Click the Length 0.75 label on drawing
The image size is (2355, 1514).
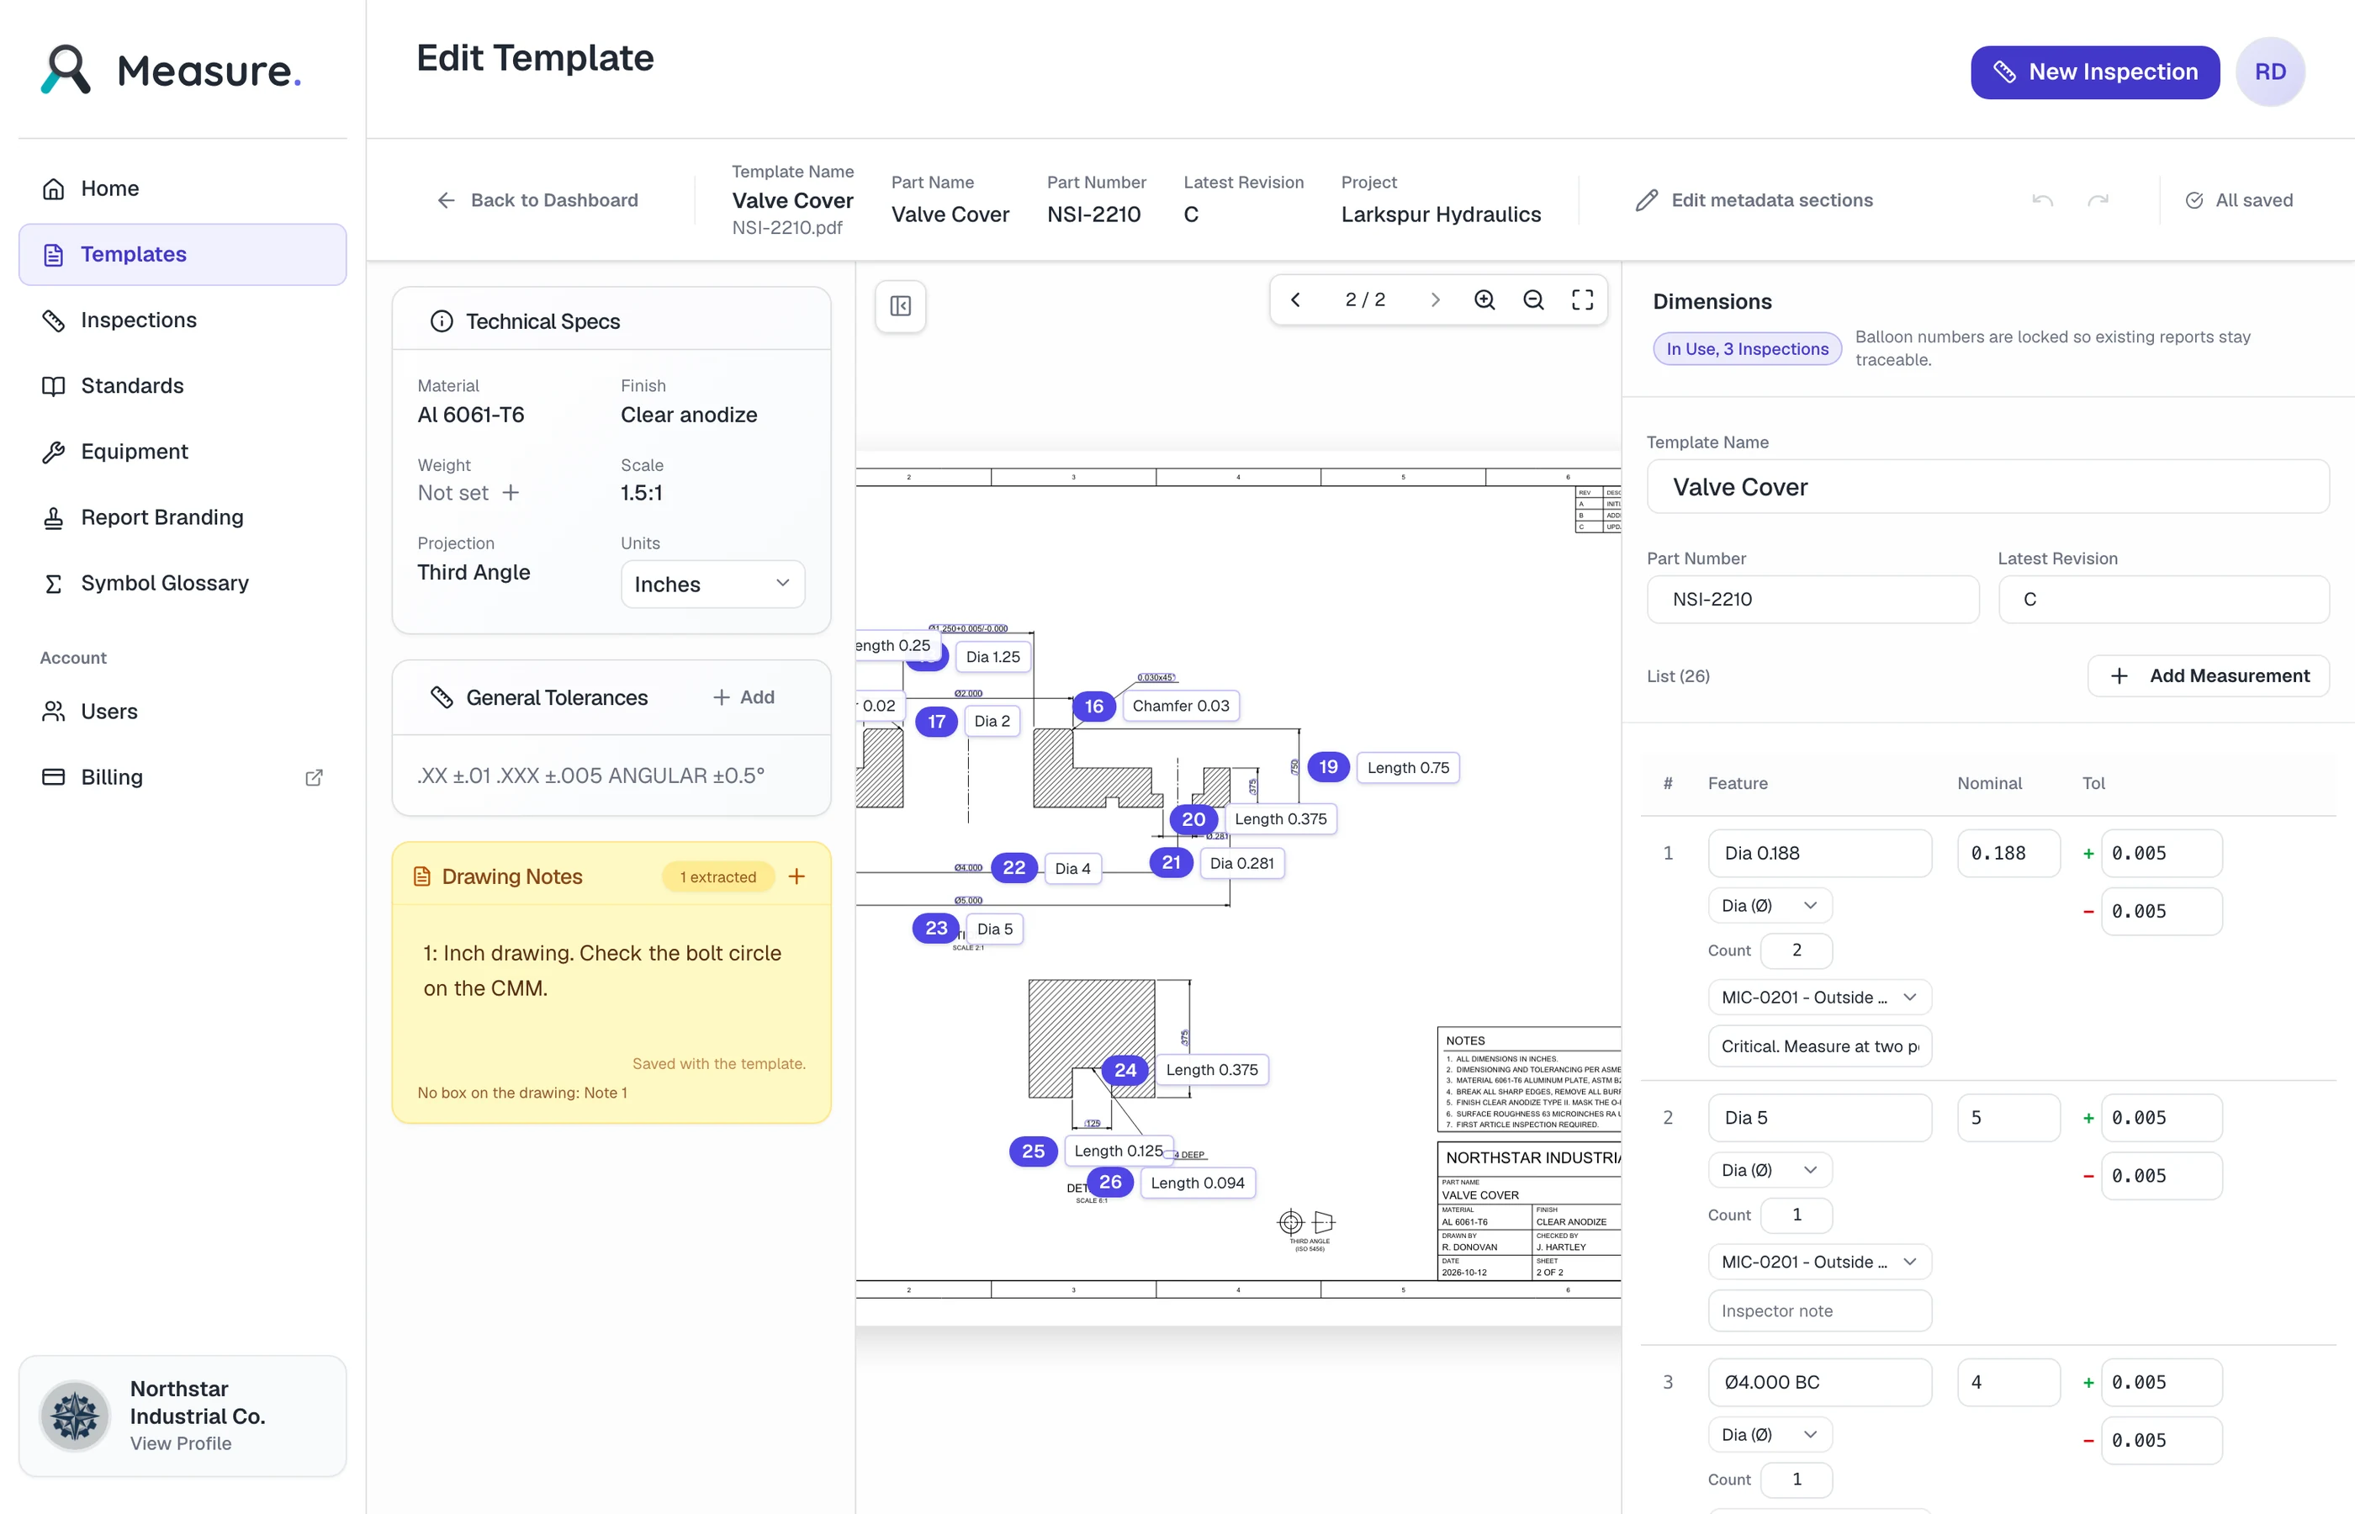point(1407,768)
